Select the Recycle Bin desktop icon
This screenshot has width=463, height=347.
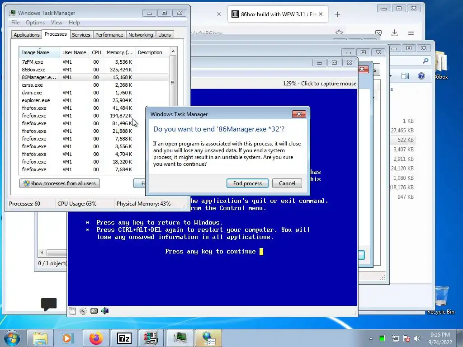441,300
